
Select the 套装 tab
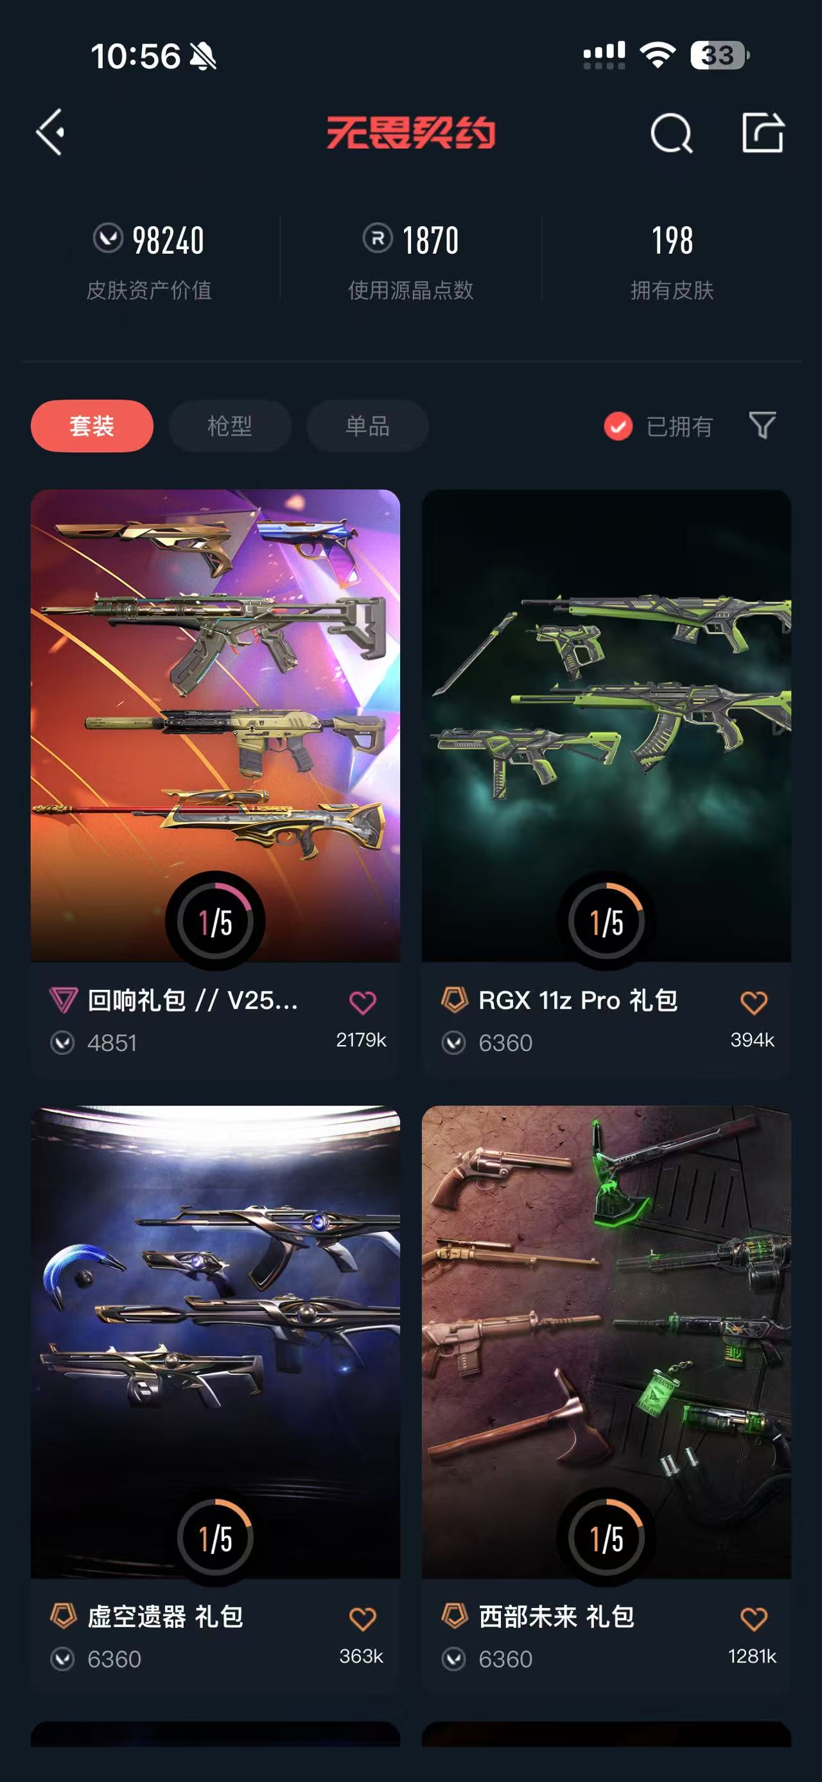(92, 425)
